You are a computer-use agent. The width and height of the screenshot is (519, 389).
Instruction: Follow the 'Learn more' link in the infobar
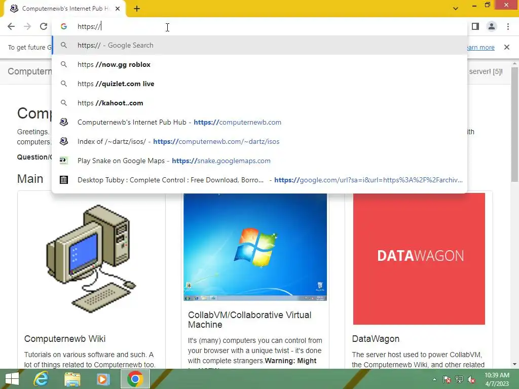481,47
